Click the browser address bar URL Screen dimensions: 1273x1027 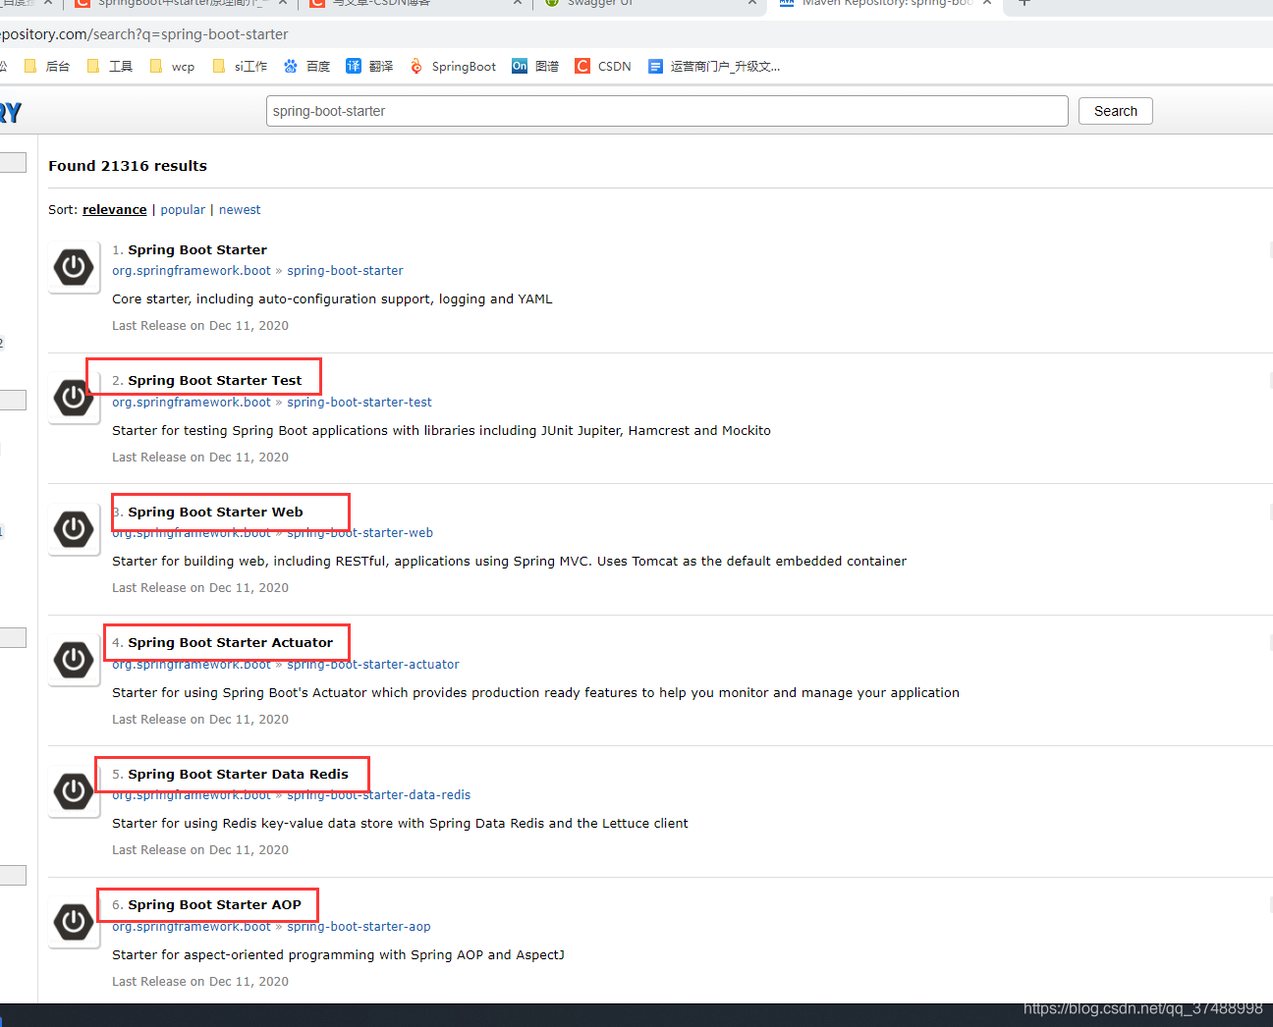coord(143,34)
